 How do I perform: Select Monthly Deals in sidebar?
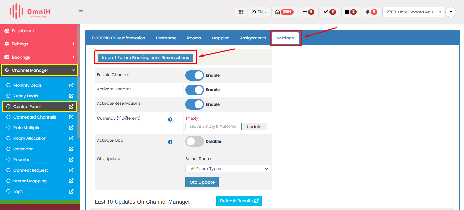(28, 85)
